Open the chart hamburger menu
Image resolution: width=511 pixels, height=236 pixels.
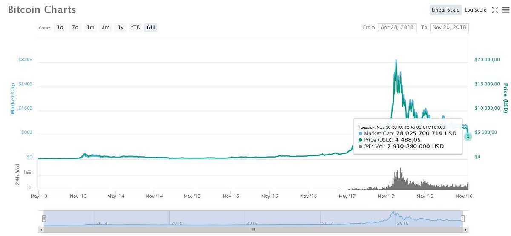[505, 10]
